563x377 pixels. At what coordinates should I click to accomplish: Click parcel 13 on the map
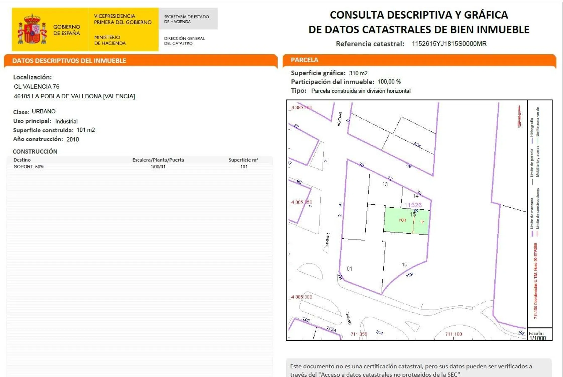(x=385, y=184)
